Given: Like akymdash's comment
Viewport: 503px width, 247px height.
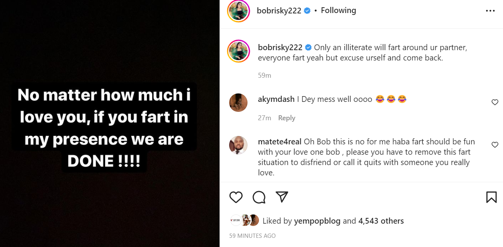Looking at the screenshot, I should click(x=495, y=102).
